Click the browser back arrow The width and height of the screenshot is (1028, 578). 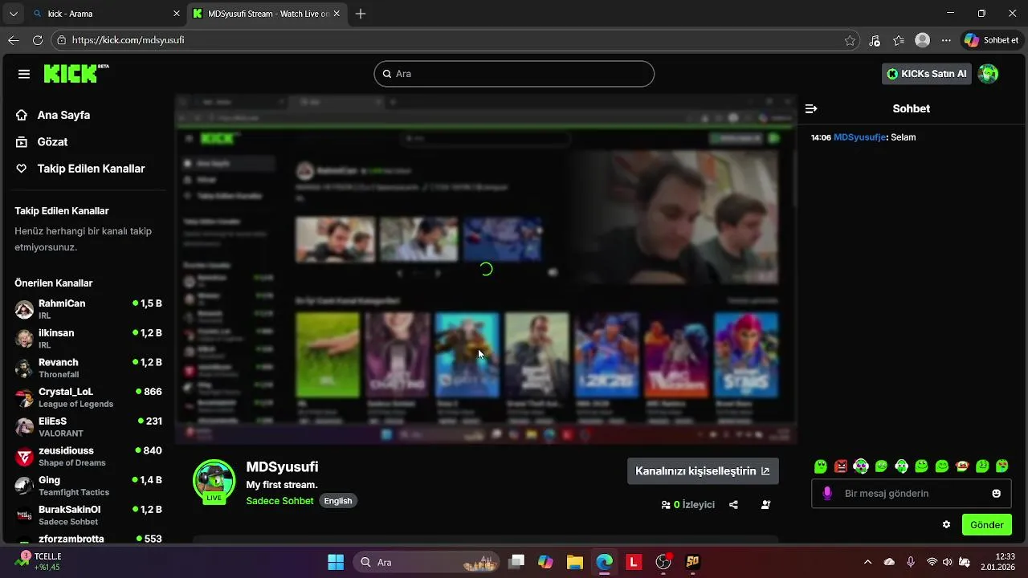[14, 40]
